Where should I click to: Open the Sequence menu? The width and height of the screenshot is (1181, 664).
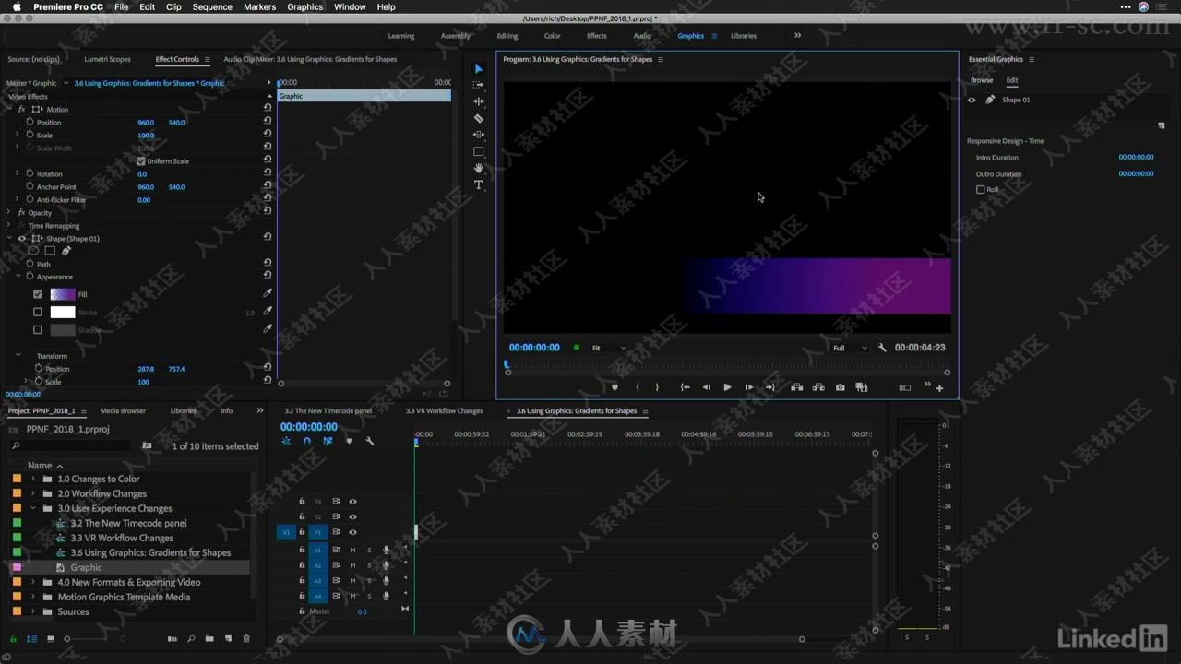[x=212, y=6]
